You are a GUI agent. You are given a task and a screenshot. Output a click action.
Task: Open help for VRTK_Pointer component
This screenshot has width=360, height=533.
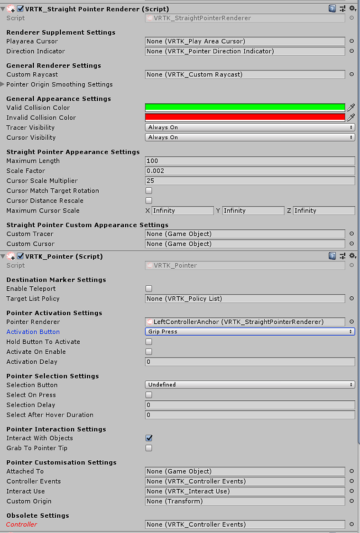(332, 256)
